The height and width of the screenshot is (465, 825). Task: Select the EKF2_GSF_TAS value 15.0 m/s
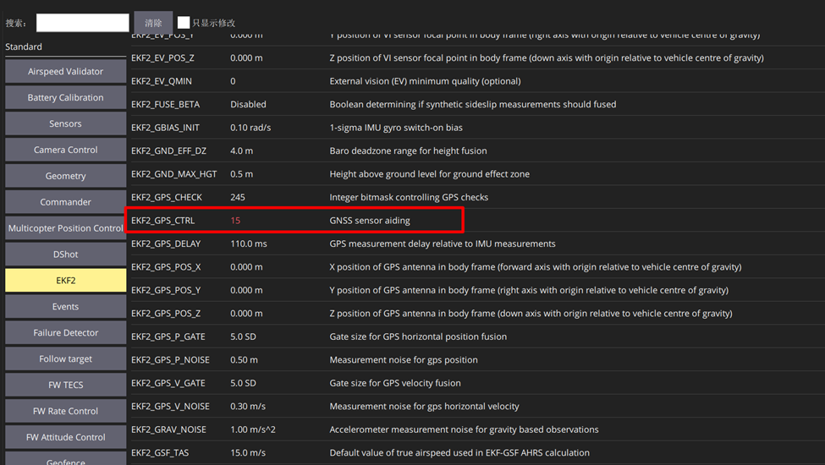click(251, 453)
